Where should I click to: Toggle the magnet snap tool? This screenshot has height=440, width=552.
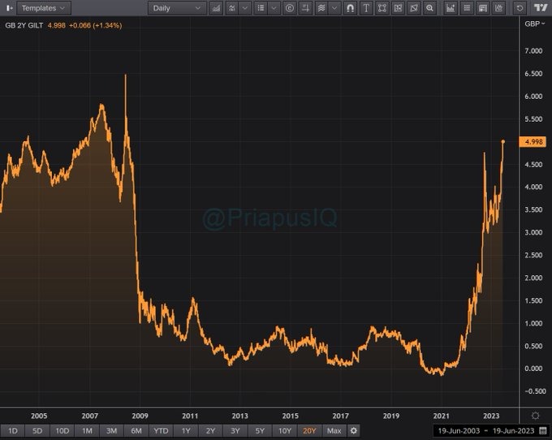pyautogui.click(x=351, y=8)
